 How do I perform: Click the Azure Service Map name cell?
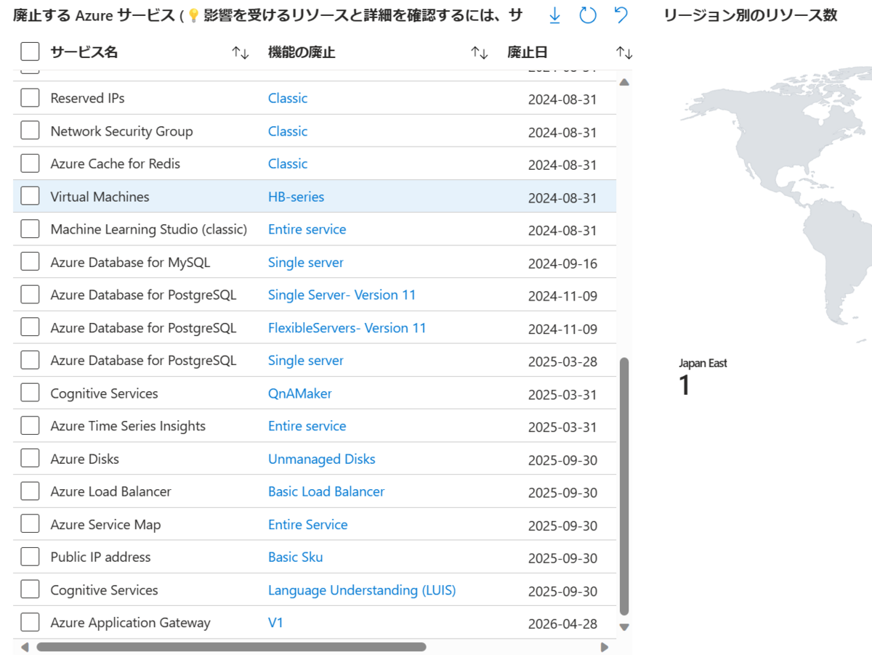point(105,524)
